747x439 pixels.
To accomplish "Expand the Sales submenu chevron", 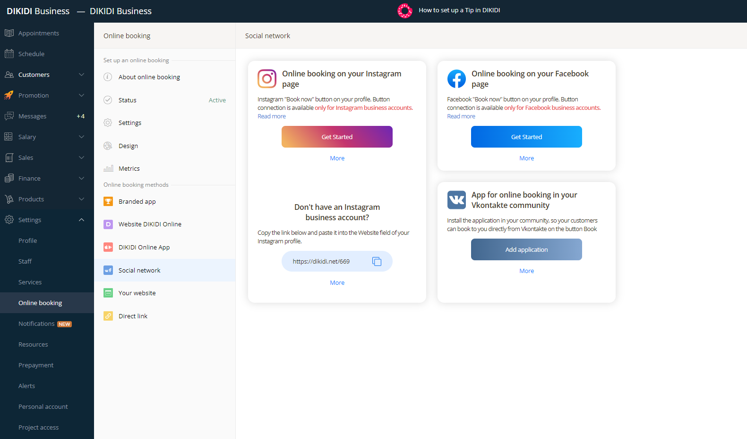I will (81, 157).
